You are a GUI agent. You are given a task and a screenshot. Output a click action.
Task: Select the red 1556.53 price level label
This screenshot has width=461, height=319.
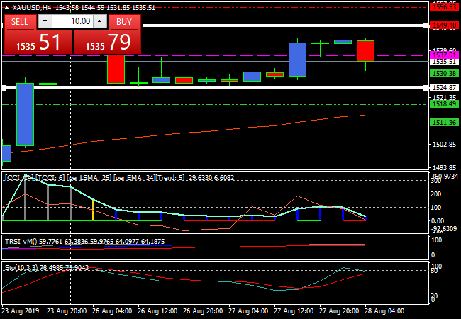443,6
